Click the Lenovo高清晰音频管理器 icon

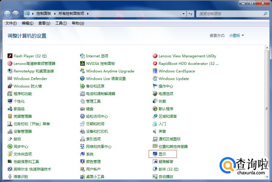[10, 63]
